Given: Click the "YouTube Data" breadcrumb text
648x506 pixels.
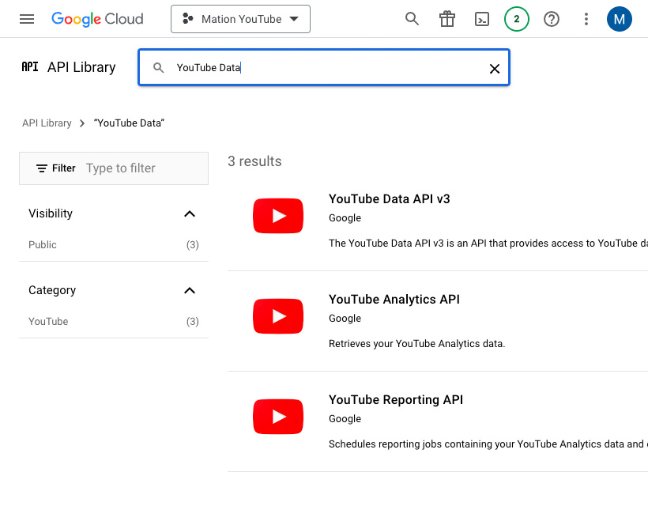Looking at the screenshot, I should [129, 123].
